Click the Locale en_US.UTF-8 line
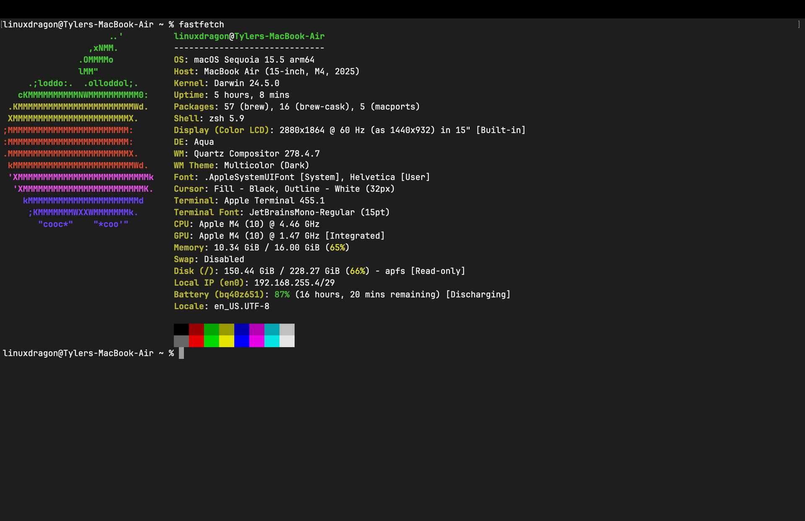The height and width of the screenshot is (521, 805). pos(221,306)
